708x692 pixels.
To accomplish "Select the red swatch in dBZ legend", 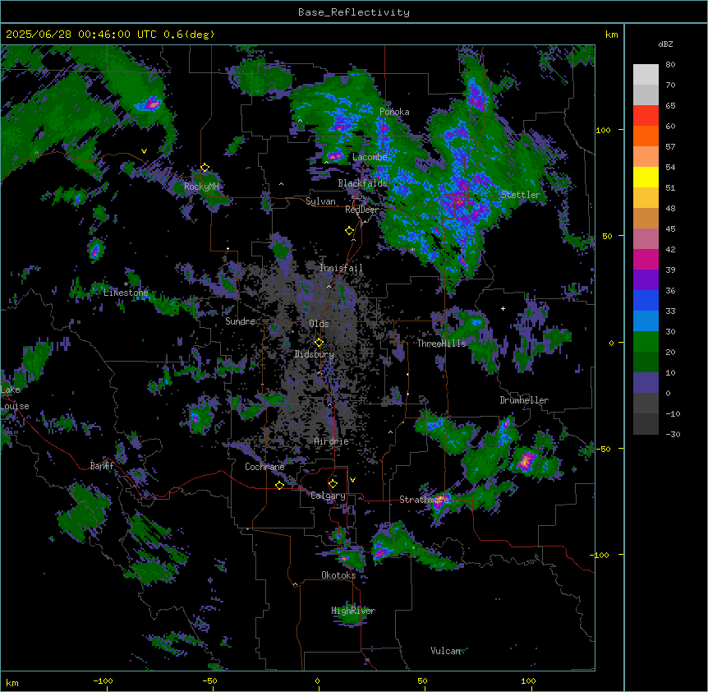I will (x=646, y=115).
